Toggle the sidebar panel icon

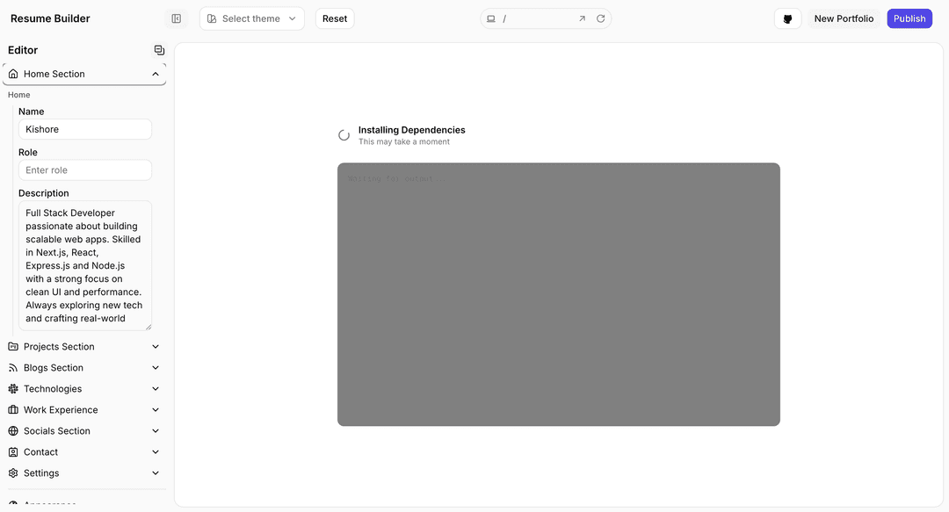(177, 18)
